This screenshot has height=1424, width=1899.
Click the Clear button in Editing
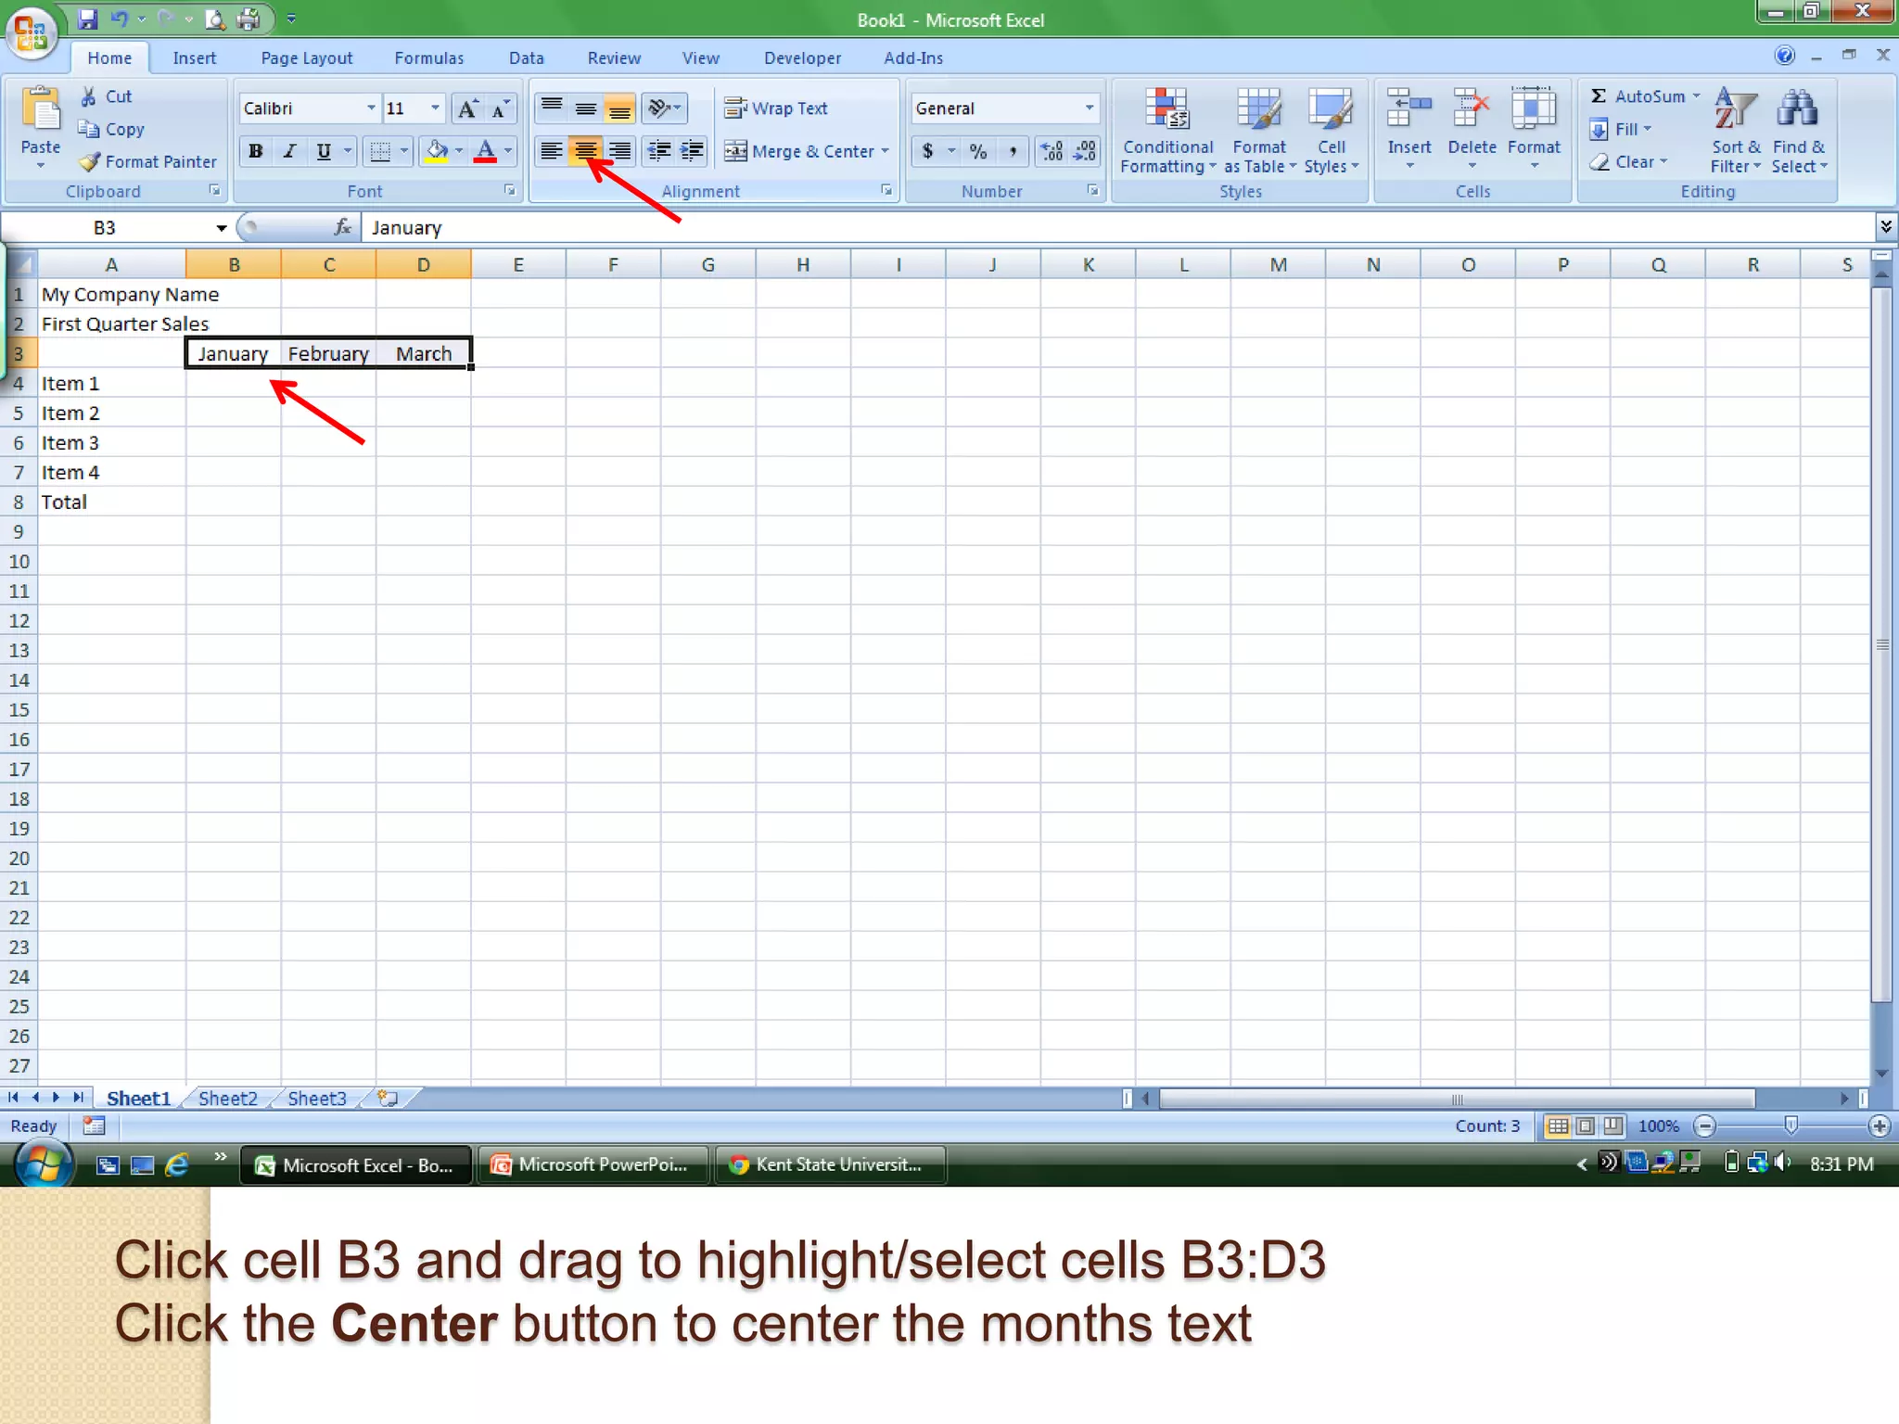[1628, 161]
